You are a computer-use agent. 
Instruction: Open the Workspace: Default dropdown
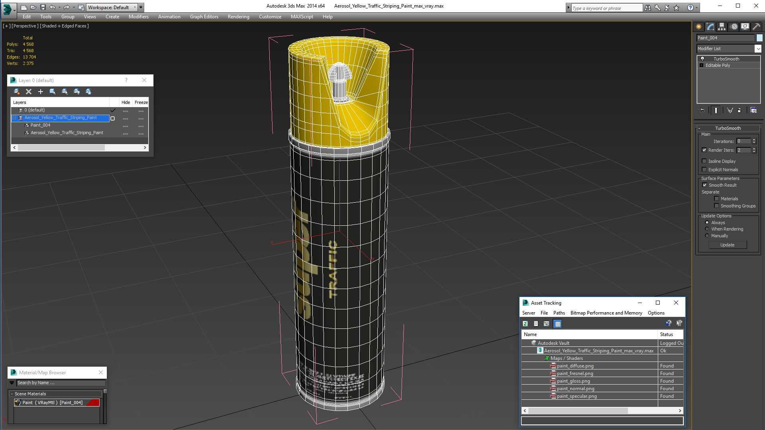(112, 7)
